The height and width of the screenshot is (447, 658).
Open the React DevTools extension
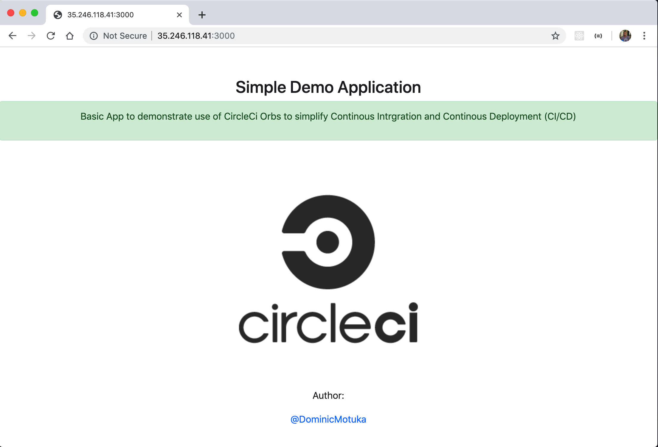(579, 36)
